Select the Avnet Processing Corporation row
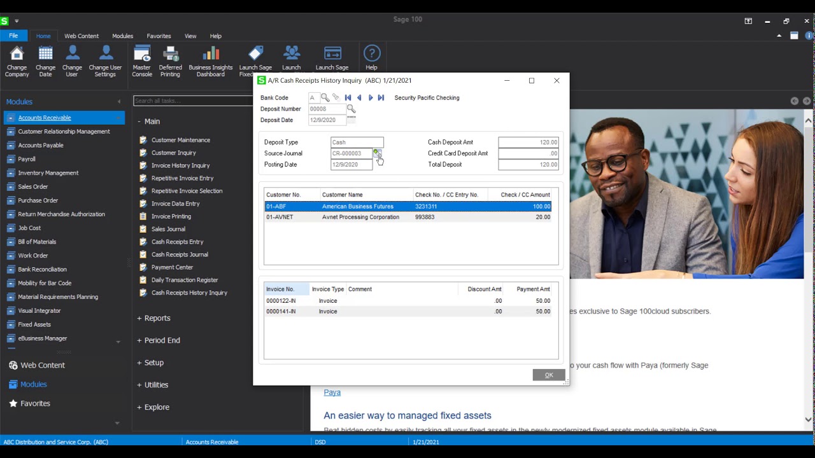The height and width of the screenshot is (458, 815). click(408, 217)
